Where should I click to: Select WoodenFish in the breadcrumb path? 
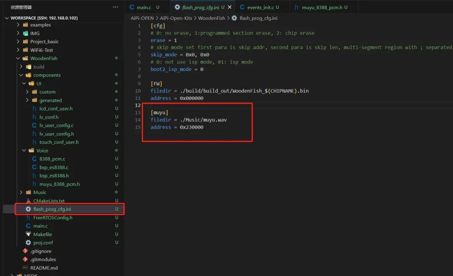tap(211, 18)
